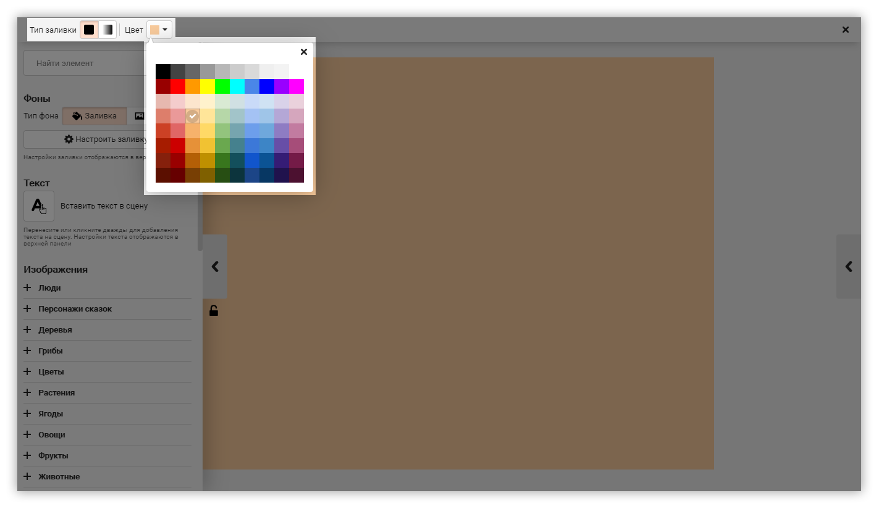Screen dimensions: 879x509
Task: Close the color palette popup
Action: (x=303, y=52)
